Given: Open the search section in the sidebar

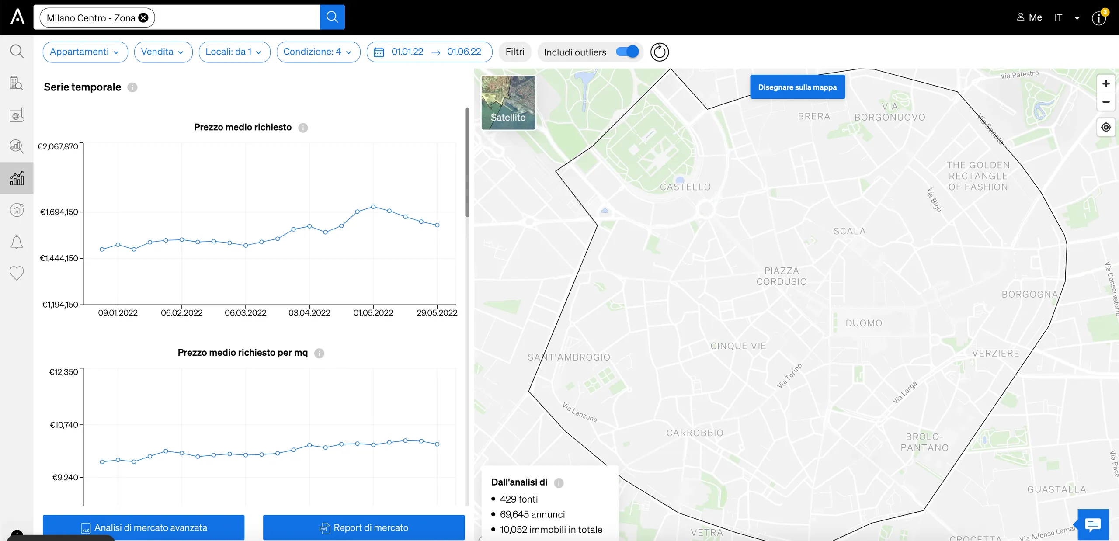Looking at the screenshot, I should coord(17,52).
